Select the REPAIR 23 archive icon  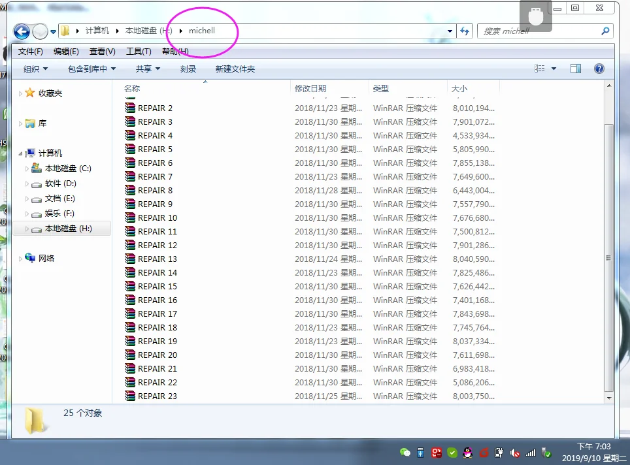tap(130, 396)
